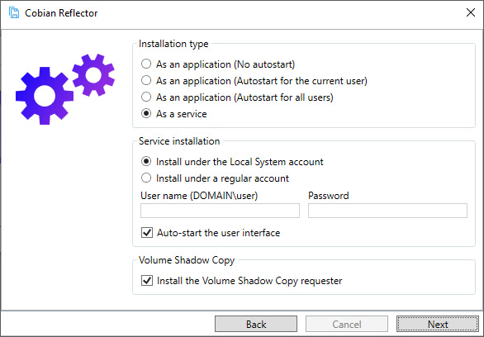
Task: Close the Cobian Reflector installer window
Action: tap(471, 12)
